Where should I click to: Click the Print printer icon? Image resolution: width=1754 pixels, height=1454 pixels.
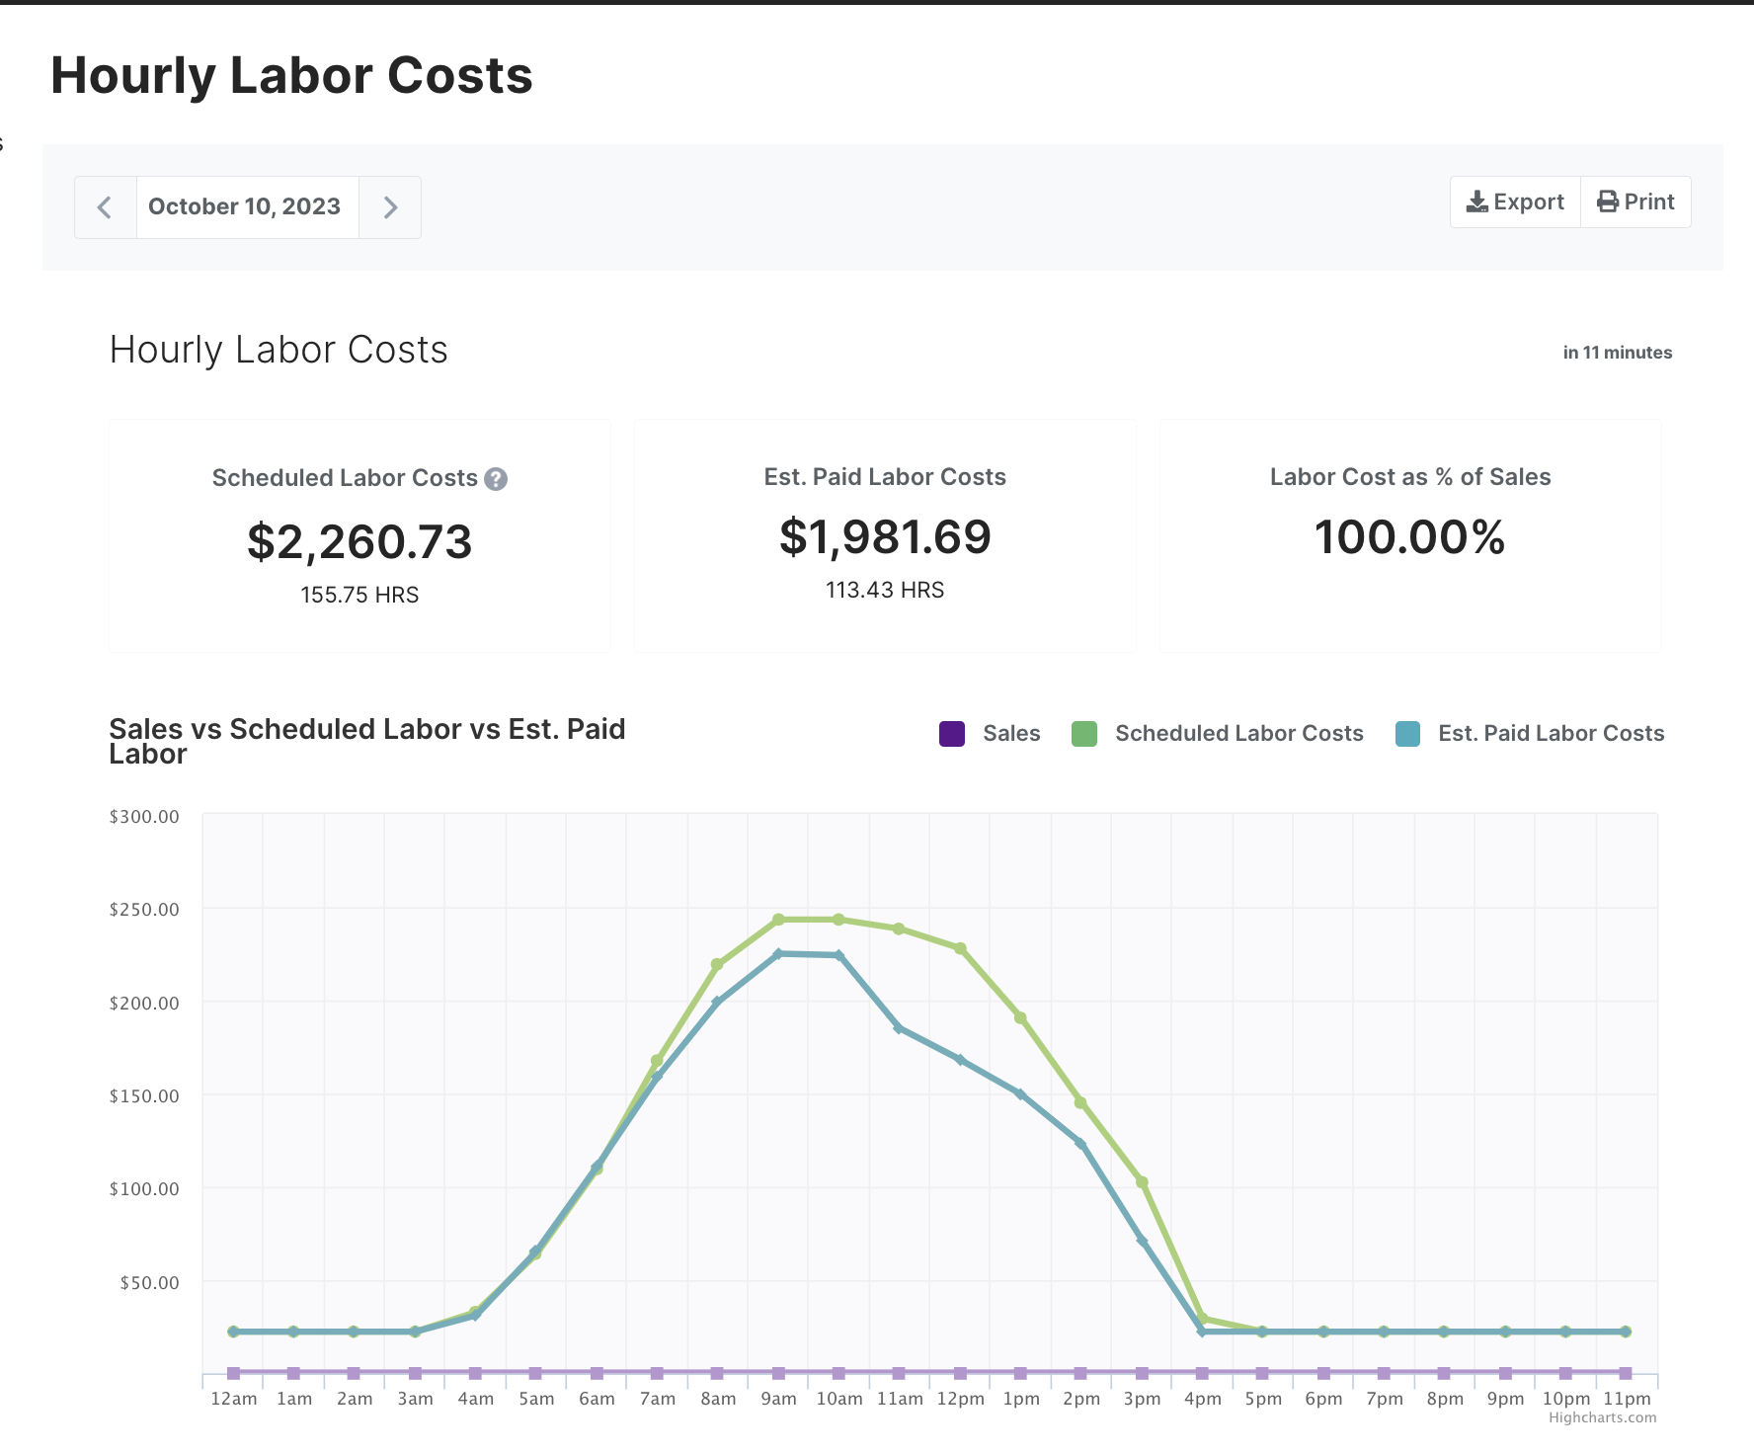1607,201
